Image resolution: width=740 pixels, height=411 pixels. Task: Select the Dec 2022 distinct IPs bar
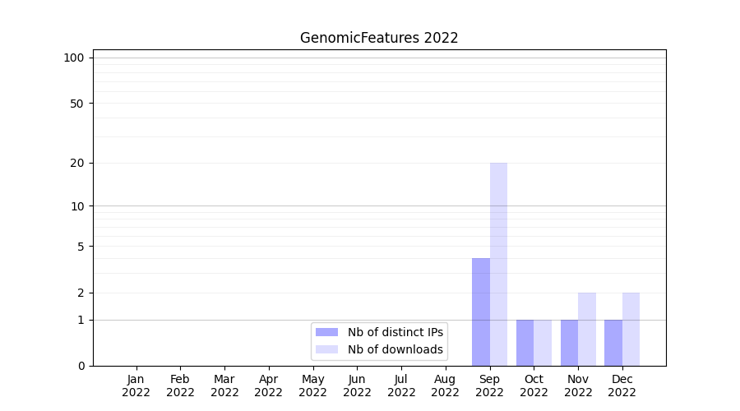click(613, 343)
